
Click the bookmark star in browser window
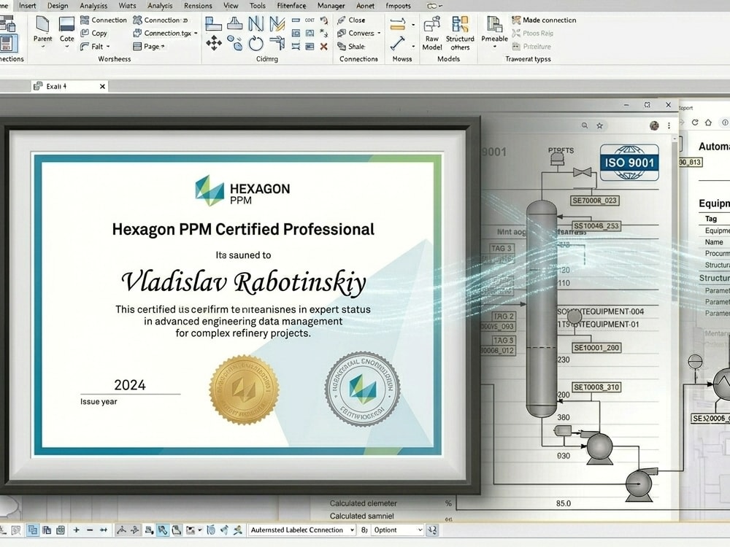[599, 125]
